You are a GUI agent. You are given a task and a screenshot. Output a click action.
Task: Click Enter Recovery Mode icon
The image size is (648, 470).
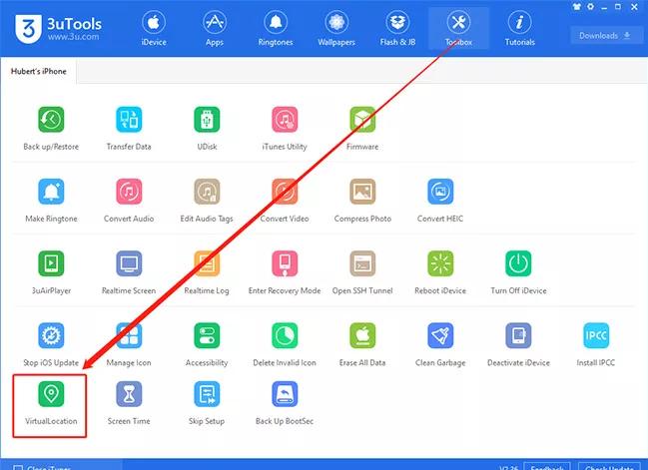pyautogui.click(x=285, y=263)
